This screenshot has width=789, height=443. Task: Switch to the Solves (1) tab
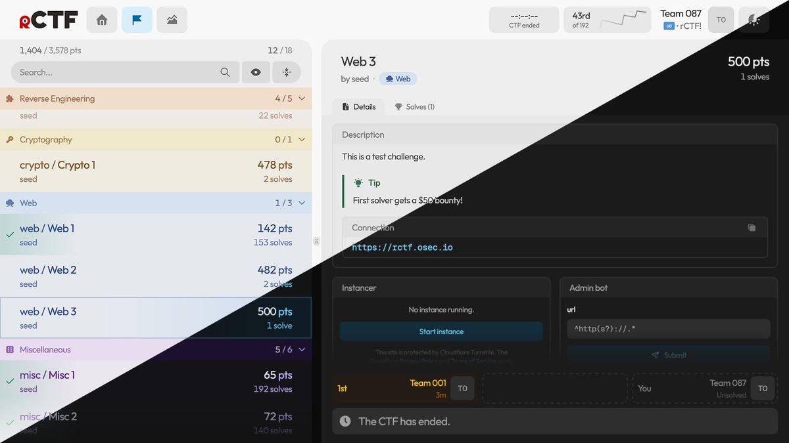(x=414, y=107)
